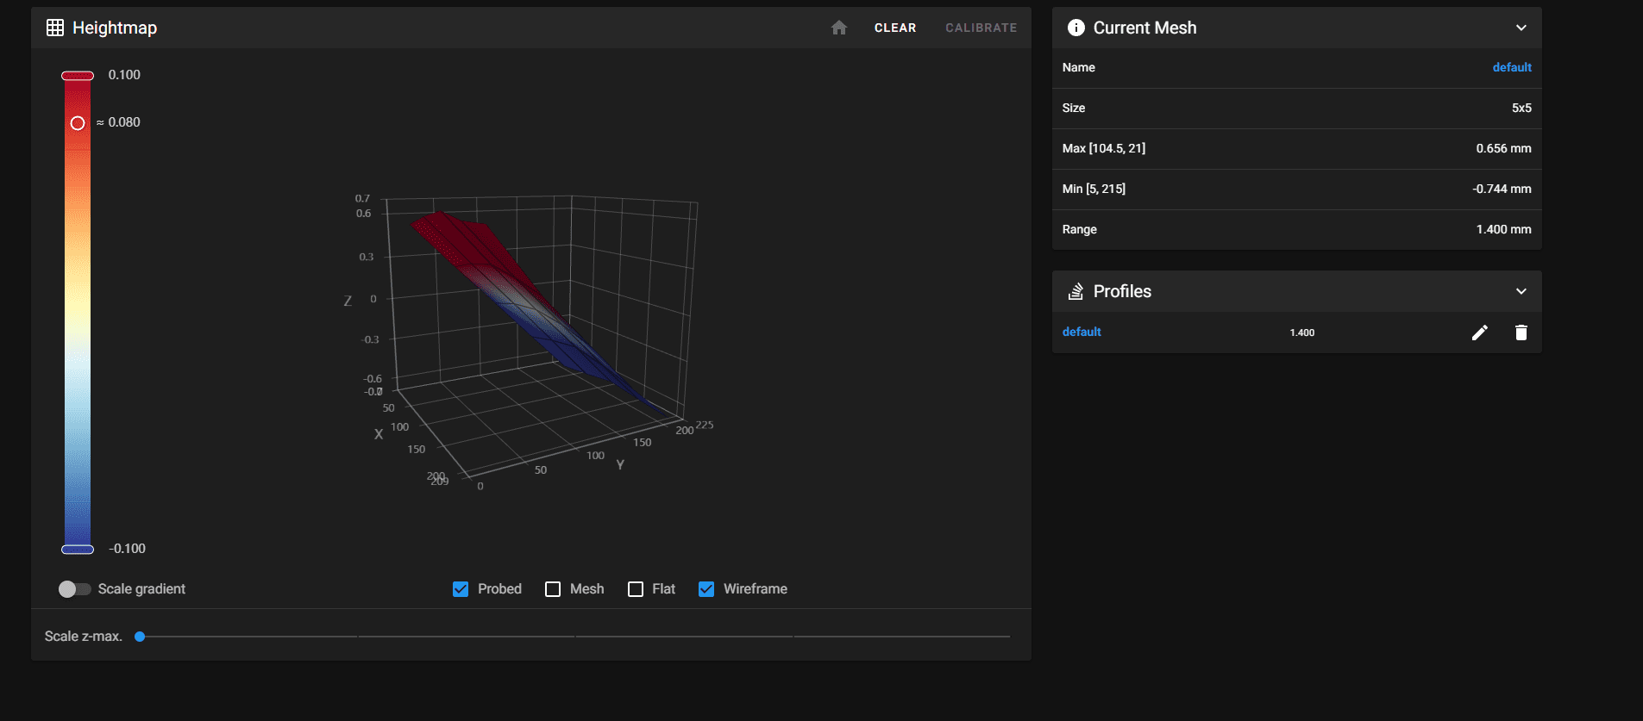Click the Heightmap panel title
Image resolution: width=1643 pixels, height=721 pixels.
click(115, 28)
